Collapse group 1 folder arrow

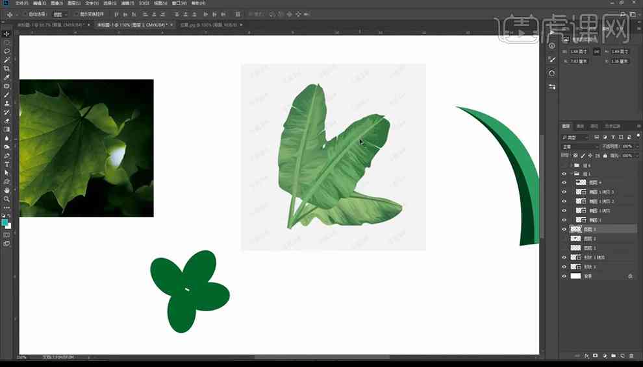point(571,174)
